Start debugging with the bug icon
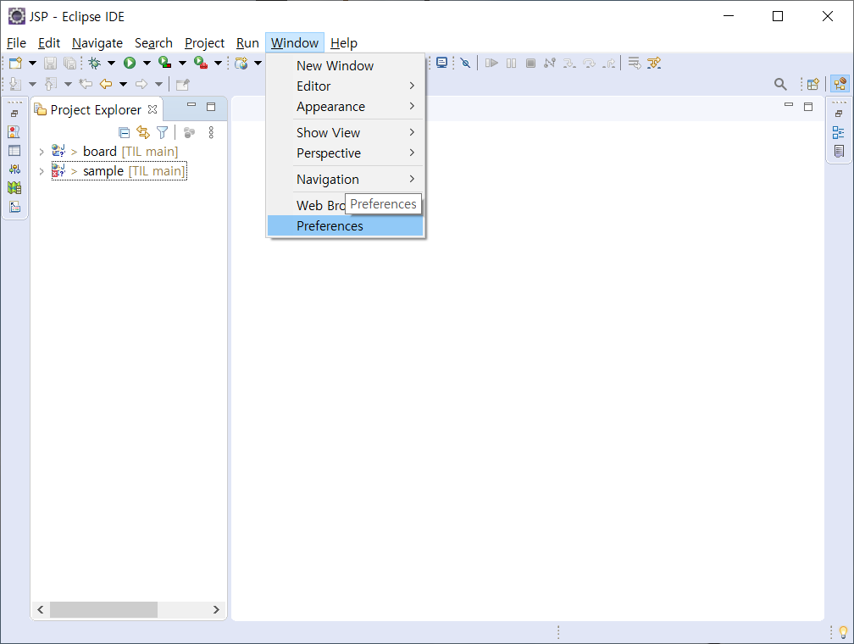 point(95,64)
